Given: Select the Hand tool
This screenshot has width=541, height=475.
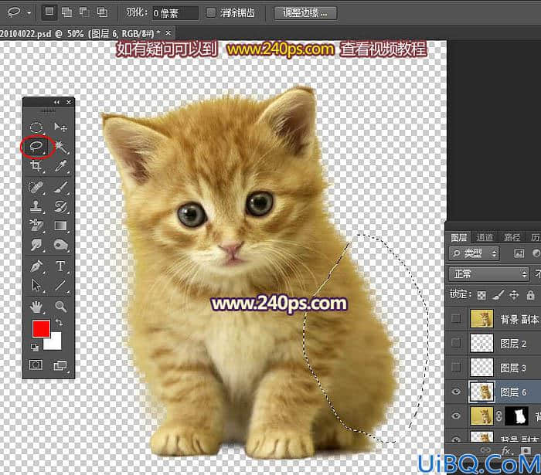Looking at the screenshot, I should click(x=36, y=307).
